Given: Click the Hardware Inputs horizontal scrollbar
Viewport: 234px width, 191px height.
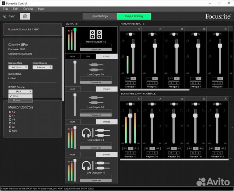Looking at the screenshot, I should [x=155, y=90].
